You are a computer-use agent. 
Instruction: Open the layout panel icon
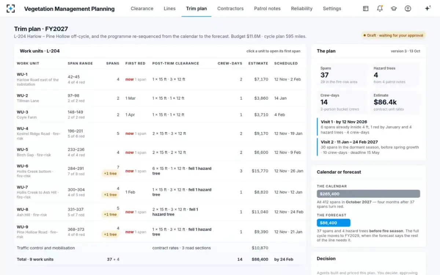coord(366,8)
